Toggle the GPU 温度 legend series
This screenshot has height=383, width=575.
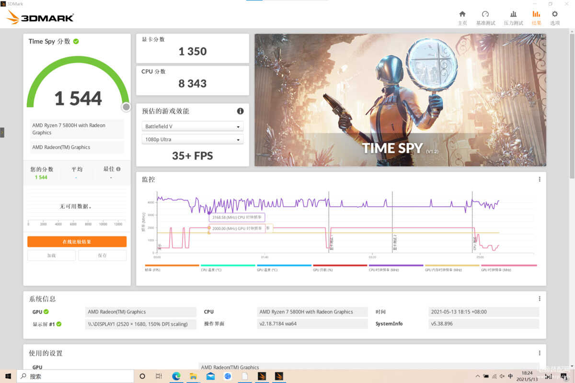point(284,268)
